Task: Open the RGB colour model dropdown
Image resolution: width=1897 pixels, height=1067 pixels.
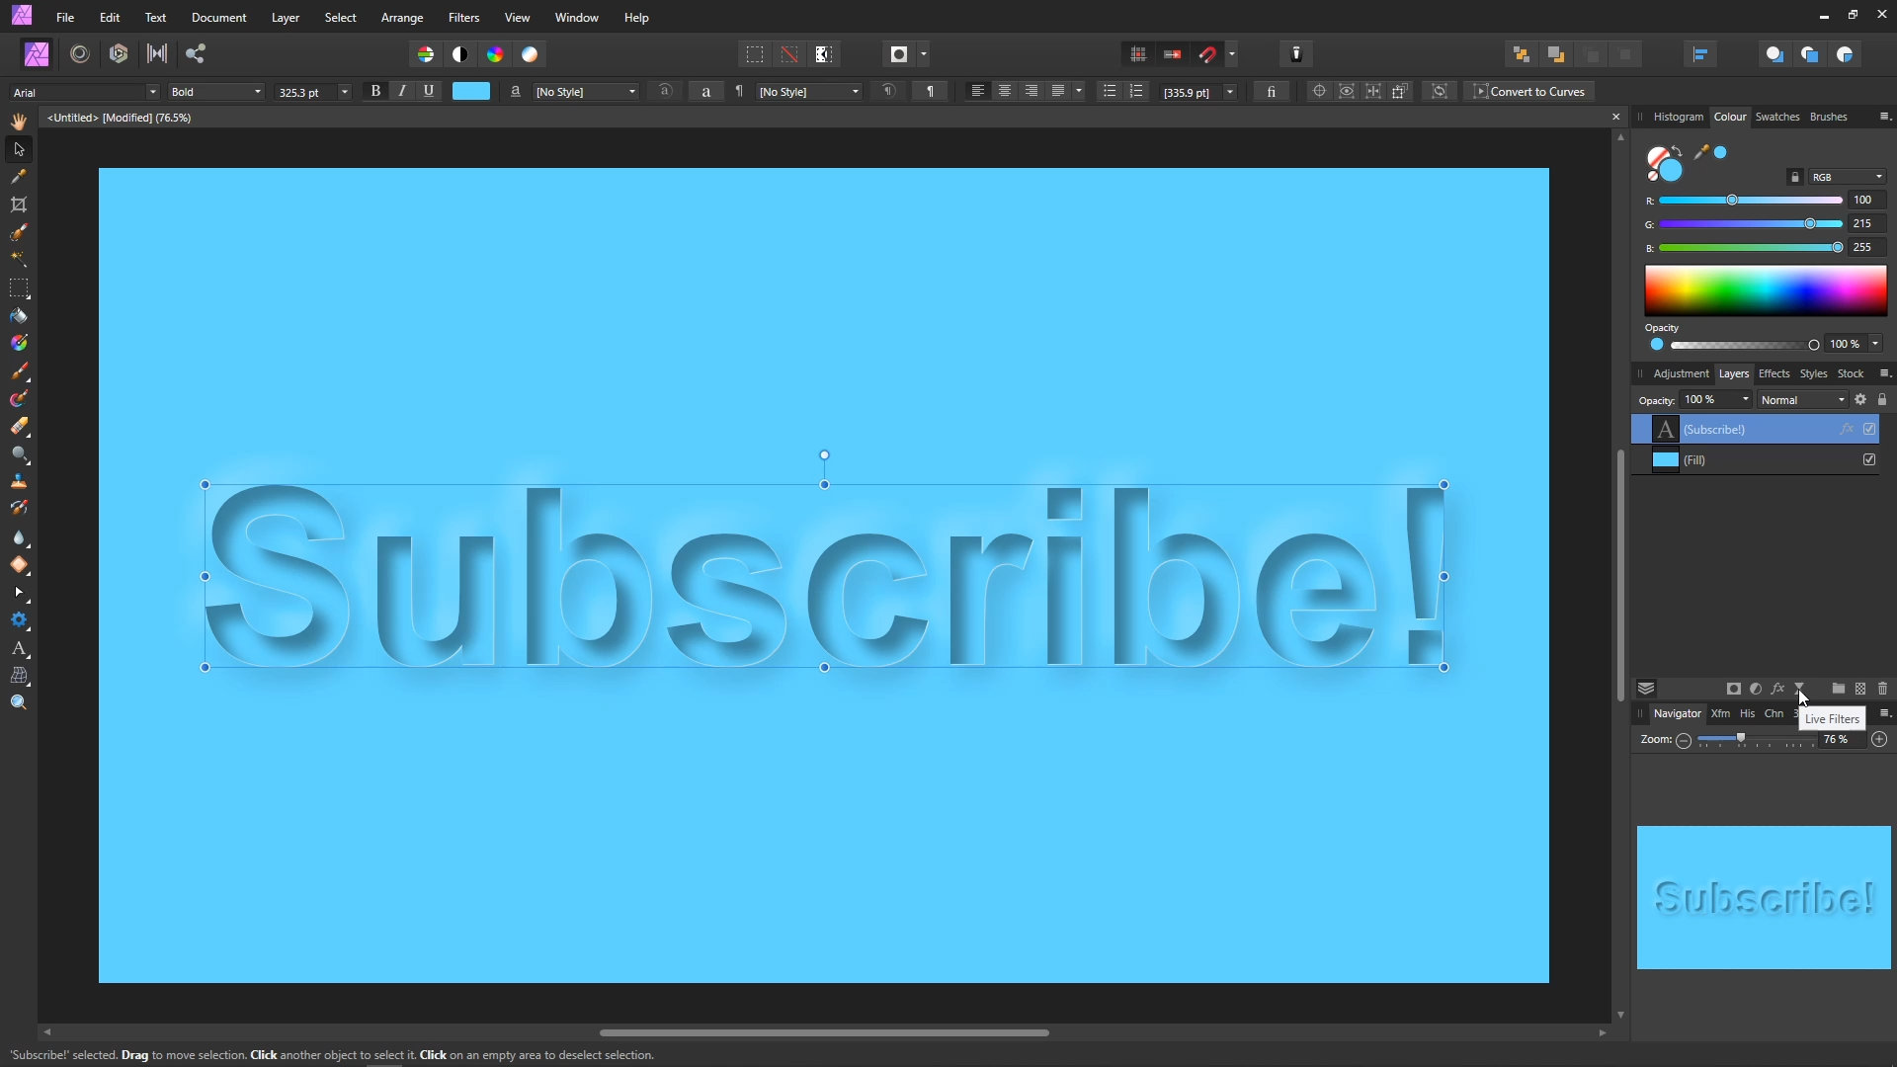Action: pos(1877,177)
